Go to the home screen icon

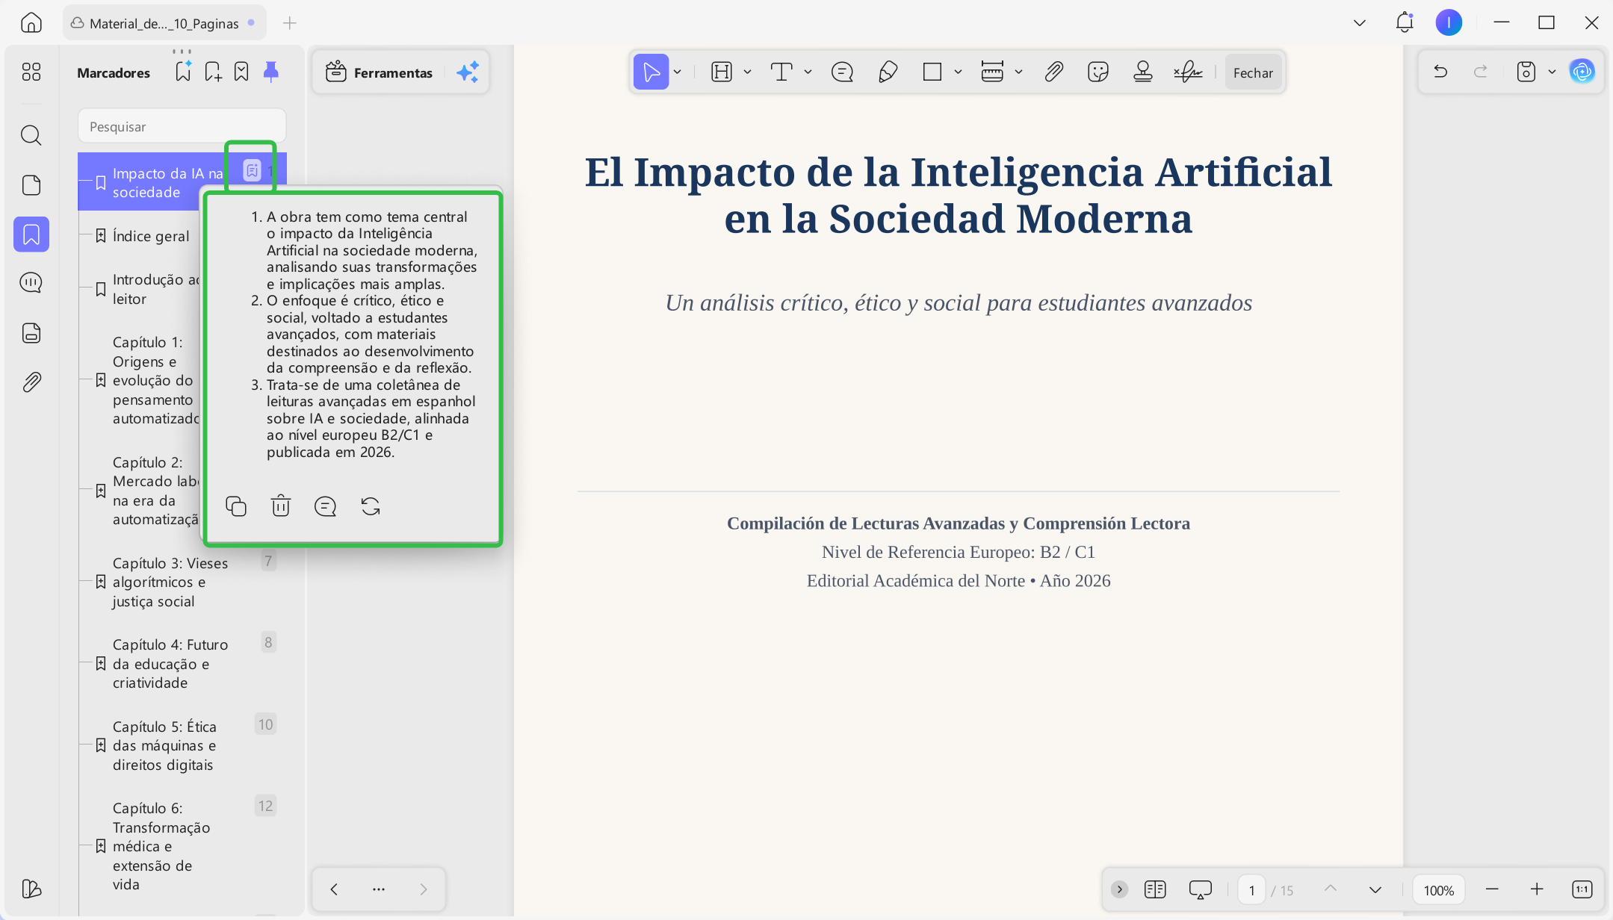click(31, 23)
